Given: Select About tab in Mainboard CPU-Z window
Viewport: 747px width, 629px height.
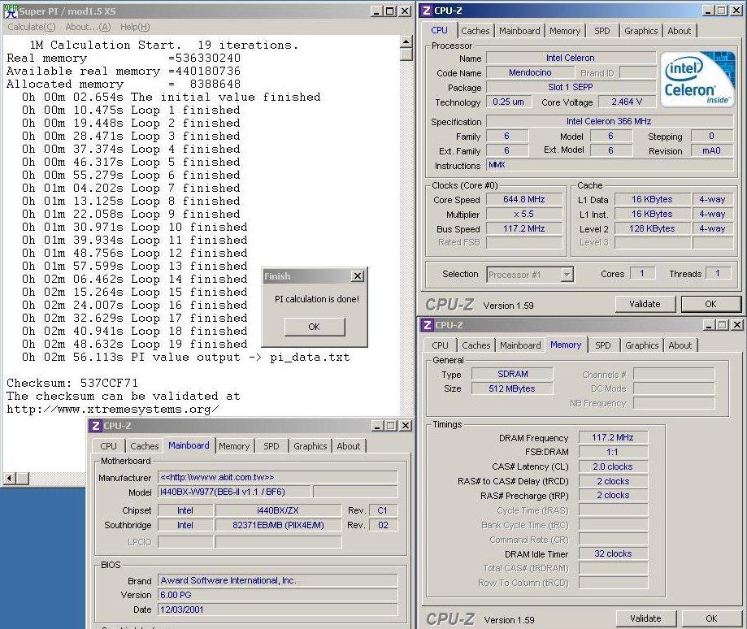Looking at the screenshot, I should tap(349, 446).
